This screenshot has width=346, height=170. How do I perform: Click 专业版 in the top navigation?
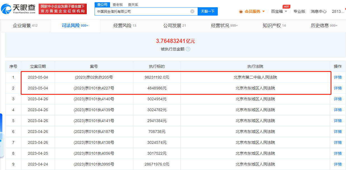tap(299, 11)
